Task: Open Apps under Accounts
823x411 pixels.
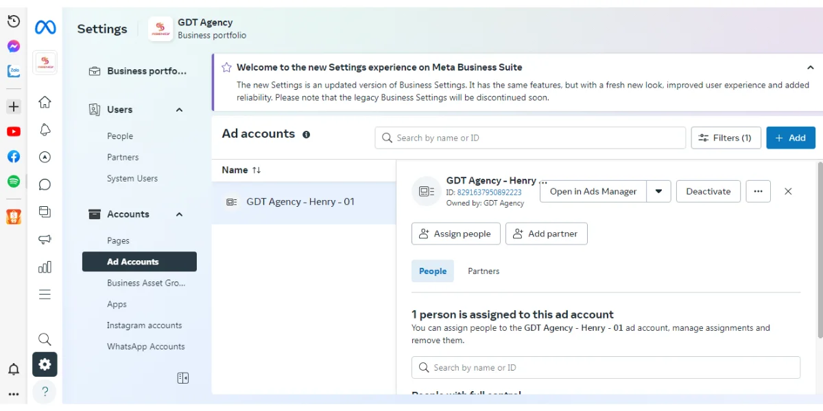Action: pos(117,304)
